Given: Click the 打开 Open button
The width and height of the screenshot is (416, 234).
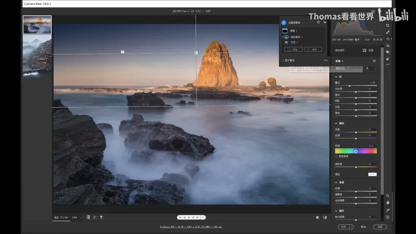Looking at the screenshot, I should [344, 227].
